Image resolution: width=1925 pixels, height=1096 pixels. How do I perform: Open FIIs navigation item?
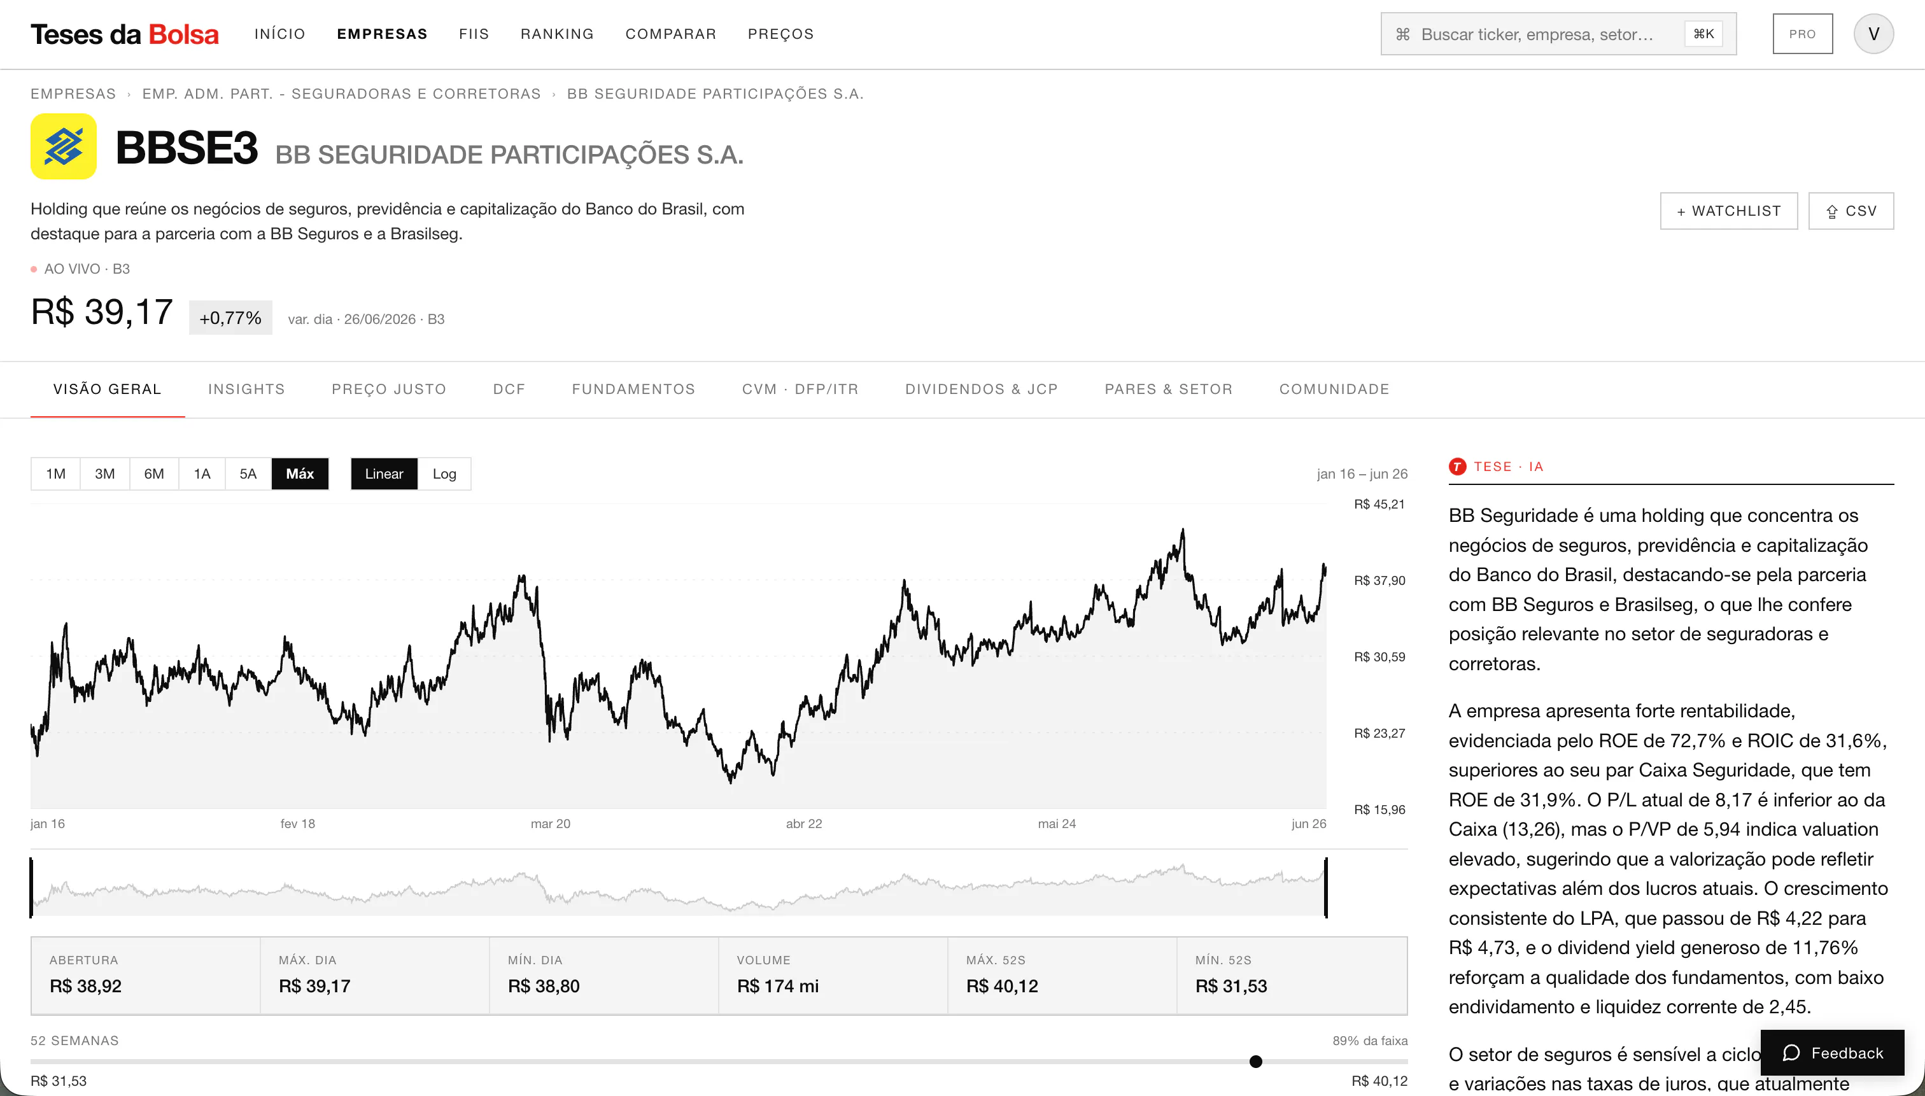tap(474, 34)
